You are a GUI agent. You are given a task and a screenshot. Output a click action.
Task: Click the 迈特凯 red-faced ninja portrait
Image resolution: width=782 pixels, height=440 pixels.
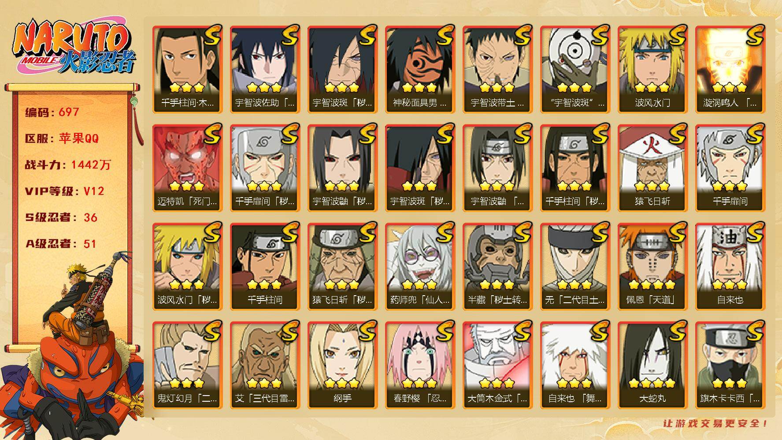pos(187,168)
